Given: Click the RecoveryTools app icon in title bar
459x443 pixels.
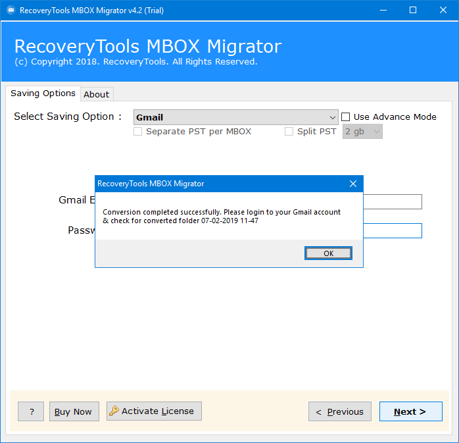Looking at the screenshot, I should [11, 11].
